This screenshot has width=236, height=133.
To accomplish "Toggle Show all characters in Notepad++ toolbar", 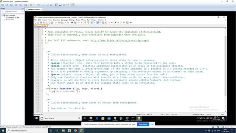I will coord(94,23).
